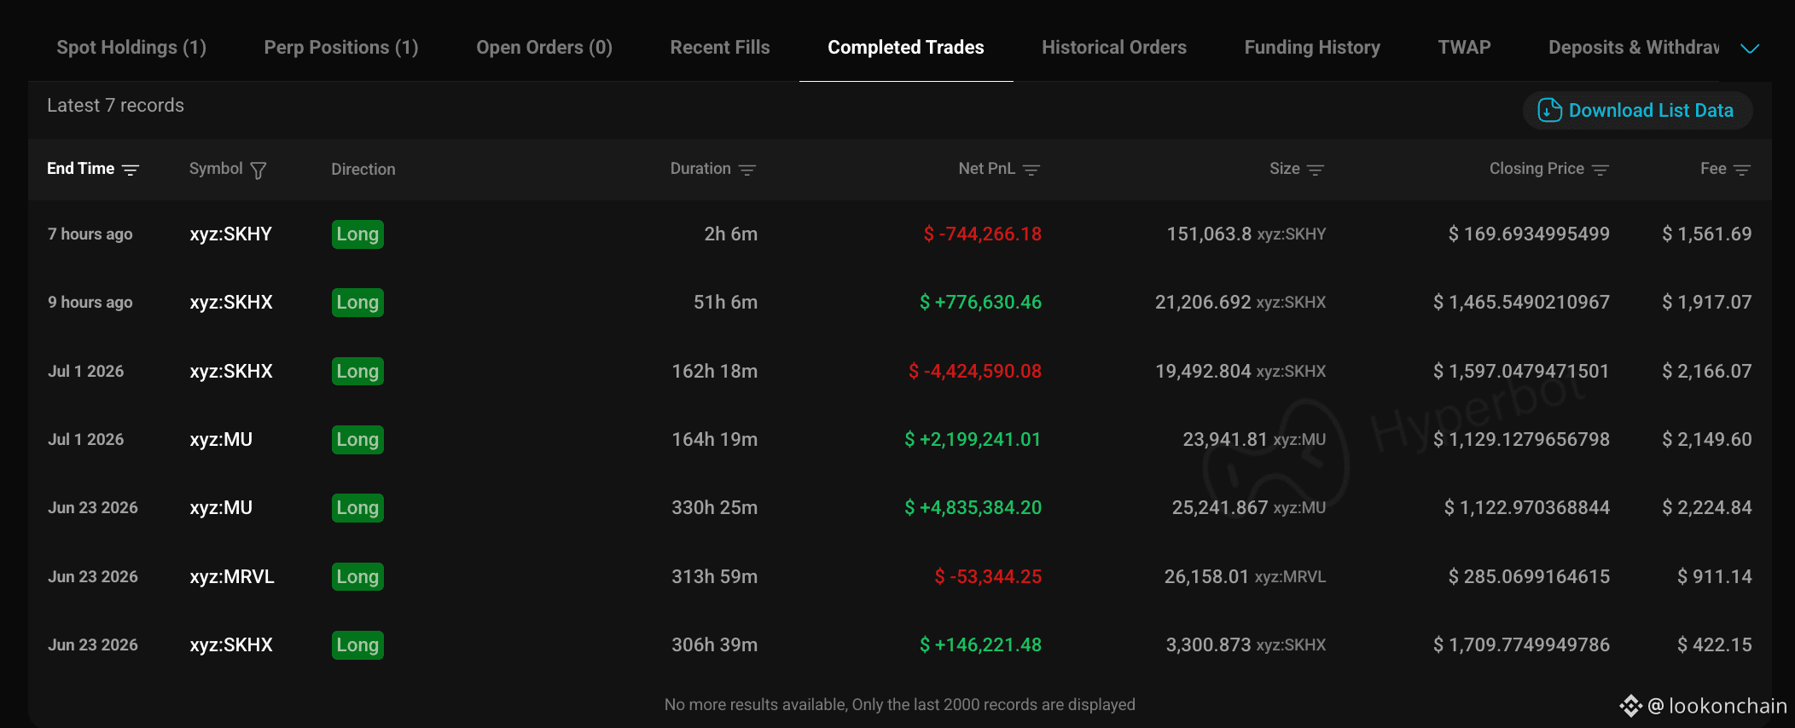Expand the tabs overflow chevron
Screen dimensions: 1795x728
click(x=1750, y=49)
